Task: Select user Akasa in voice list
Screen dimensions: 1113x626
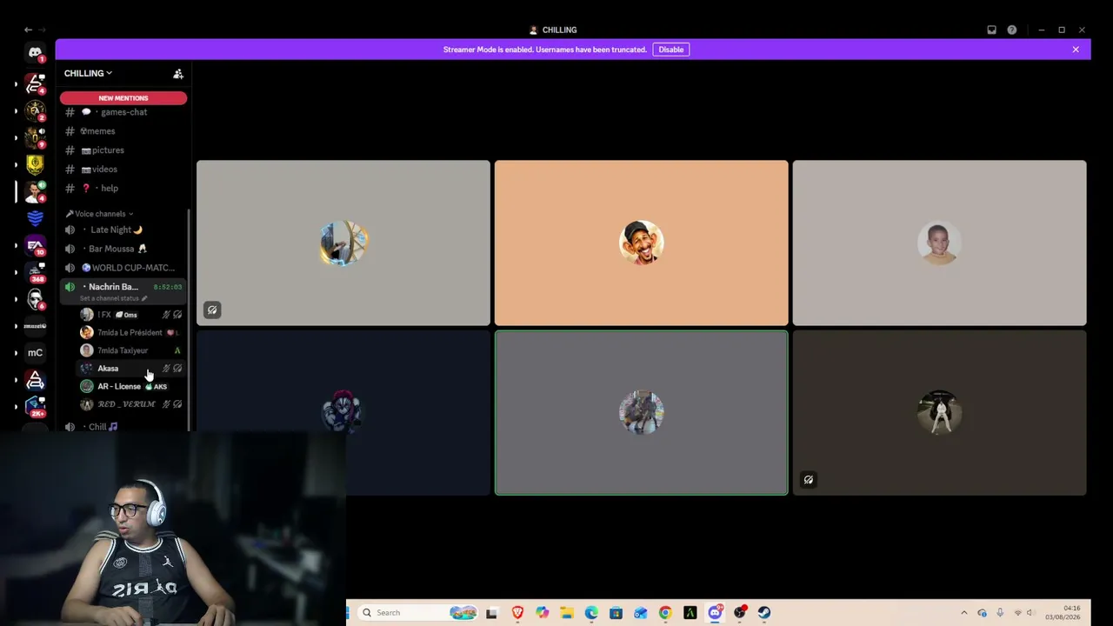Action: 130,369
